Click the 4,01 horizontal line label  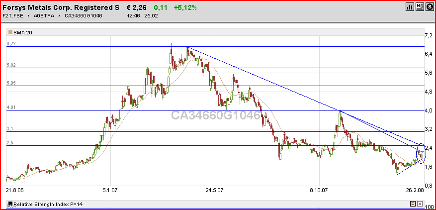coord(11,107)
